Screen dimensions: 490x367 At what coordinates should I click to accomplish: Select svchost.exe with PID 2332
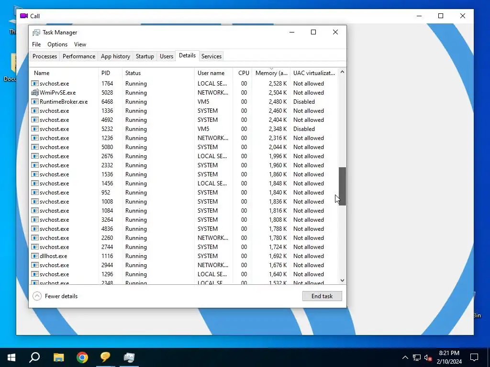184,165
